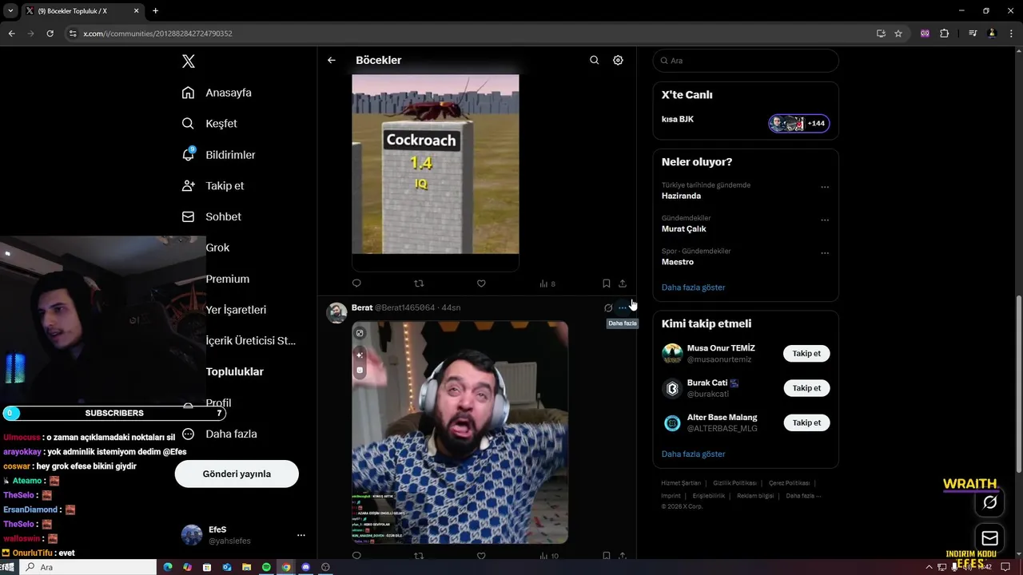Viewport: 1023px width, 575px height.
Task: Go to Anasayfa in the sidebar
Action: click(x=217, y=93)
